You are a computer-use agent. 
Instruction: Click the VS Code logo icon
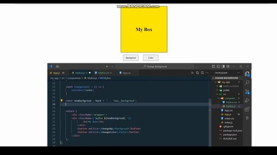pos(51,66)
